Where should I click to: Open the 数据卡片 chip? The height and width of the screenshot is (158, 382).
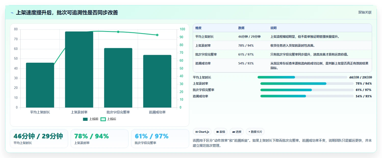point(255,132)
